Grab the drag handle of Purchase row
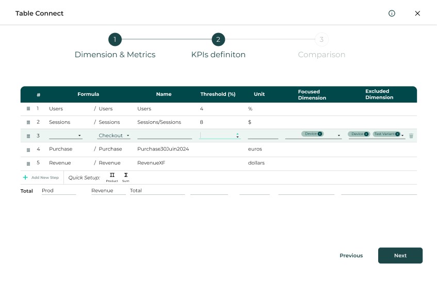The width and height of the screenshot is (437, 281). pos(28,150)
